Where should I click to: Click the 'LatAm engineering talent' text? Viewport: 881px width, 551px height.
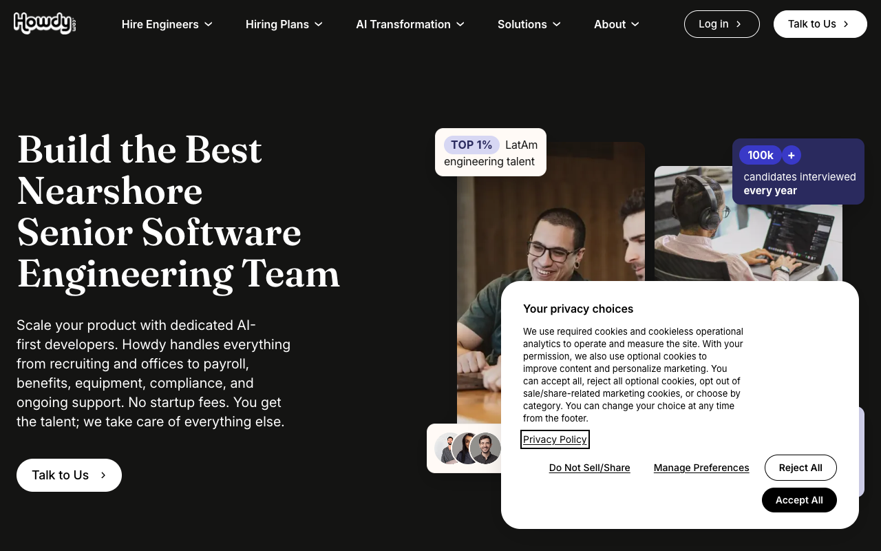(x=491, y=154)
